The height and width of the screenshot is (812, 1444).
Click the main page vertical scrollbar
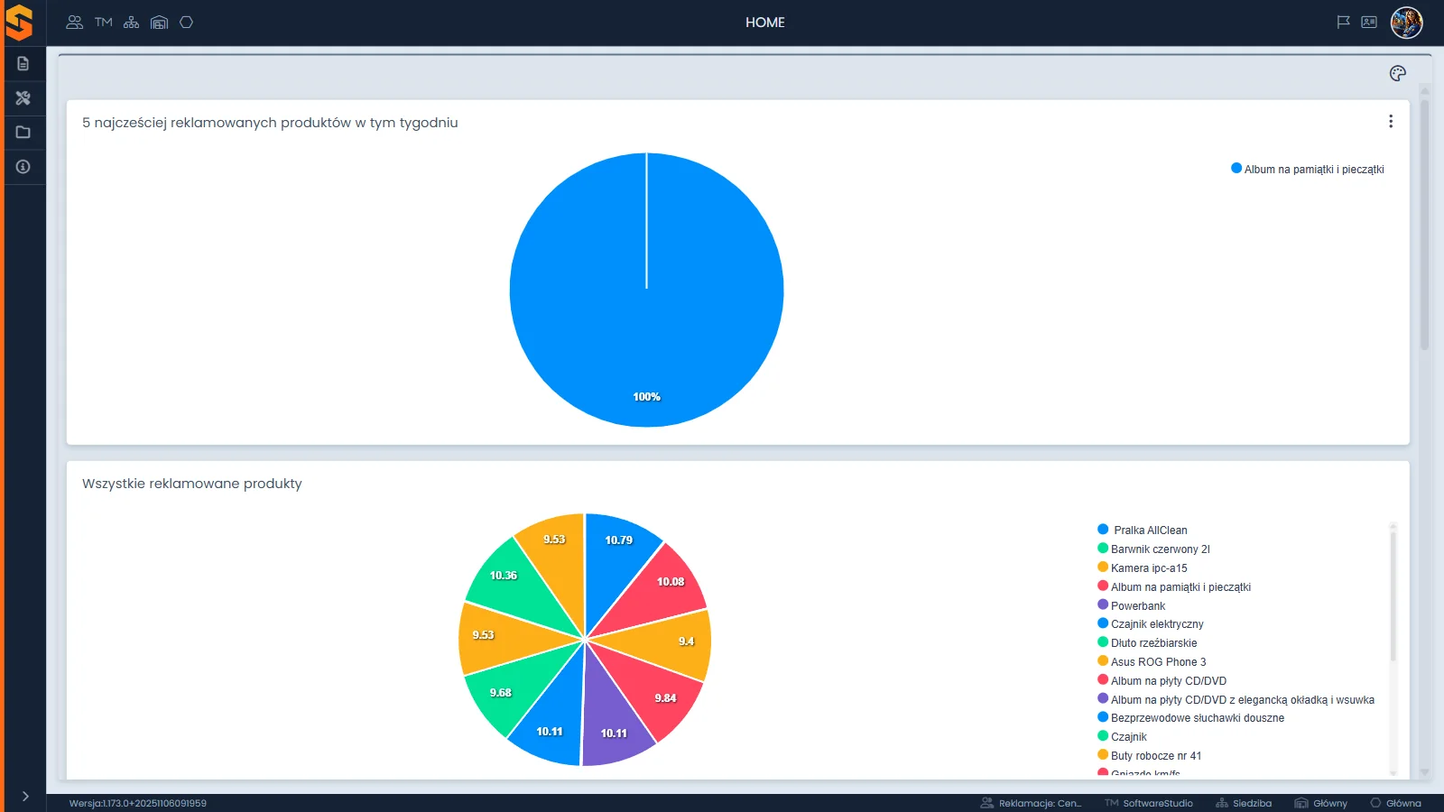[1424, 226]
